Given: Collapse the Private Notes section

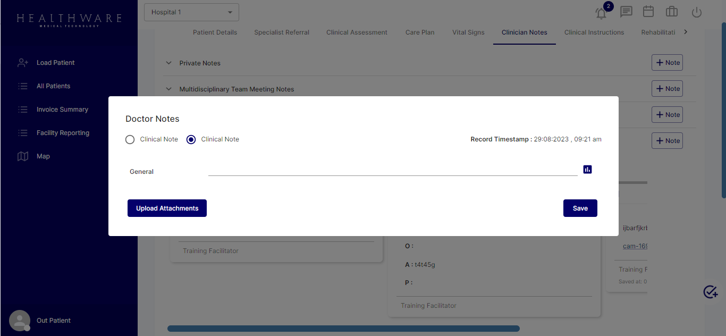Looking at the screenshot, I should [x=169, y=63].
